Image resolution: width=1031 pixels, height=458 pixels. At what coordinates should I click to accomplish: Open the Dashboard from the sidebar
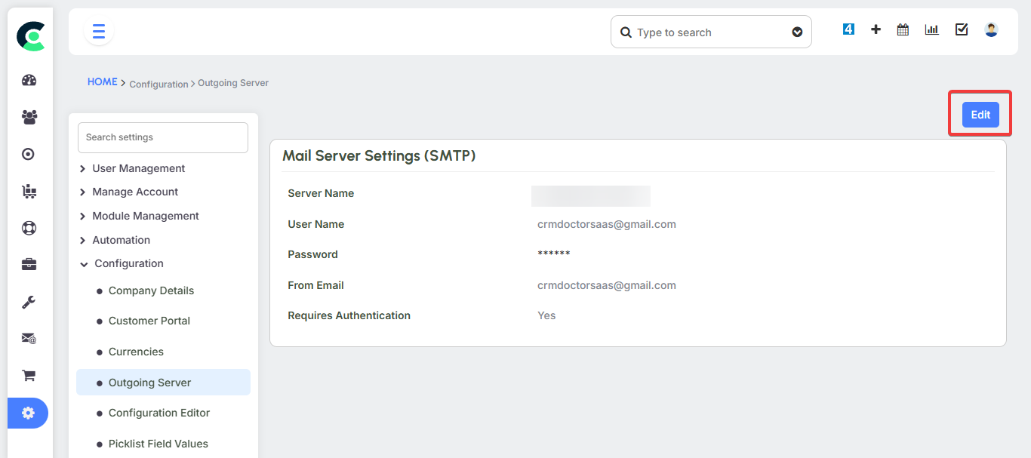[28, 80]
